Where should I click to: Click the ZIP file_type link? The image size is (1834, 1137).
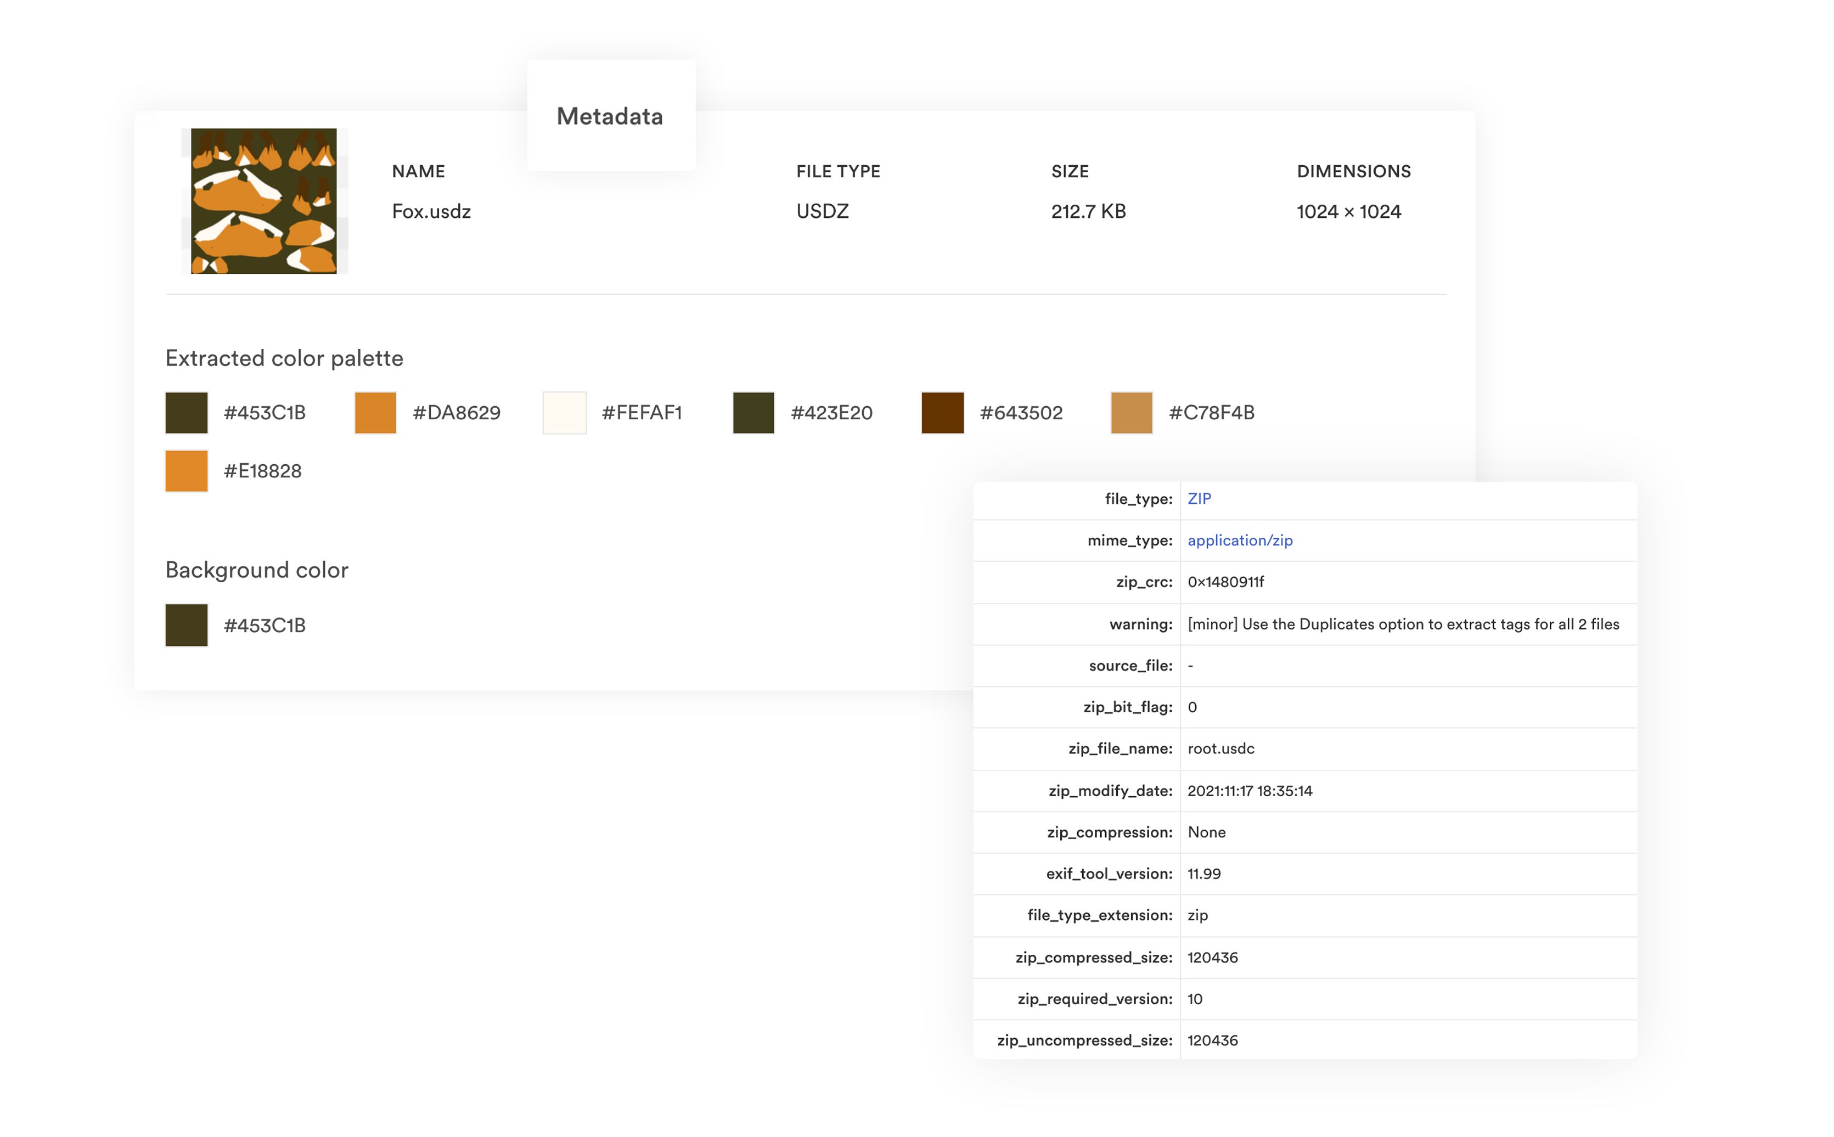coord(1199,499)
